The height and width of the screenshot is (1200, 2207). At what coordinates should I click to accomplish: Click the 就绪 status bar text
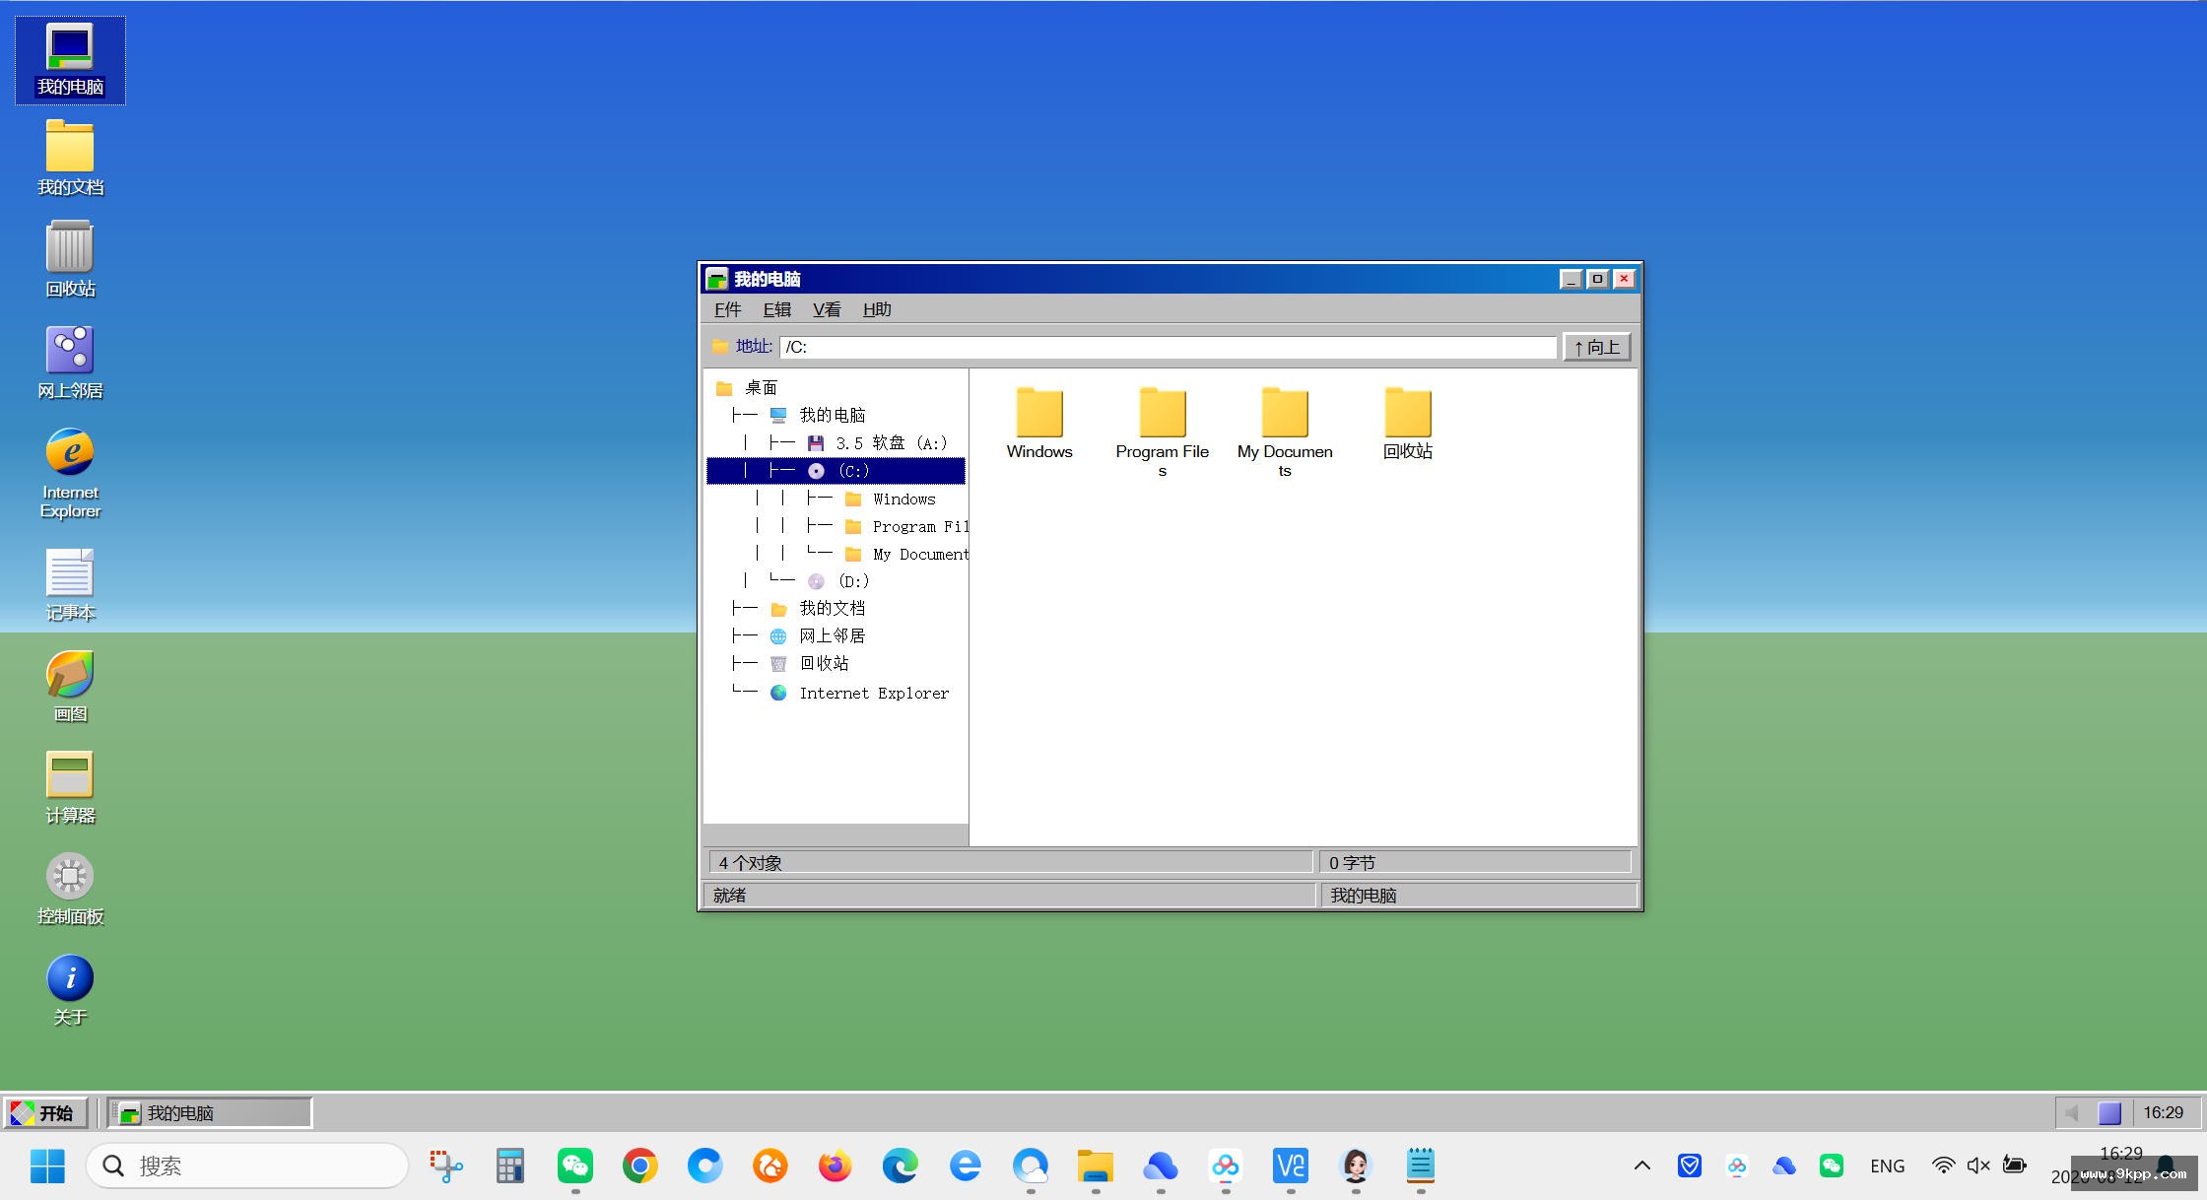click(x=729, y=896)
